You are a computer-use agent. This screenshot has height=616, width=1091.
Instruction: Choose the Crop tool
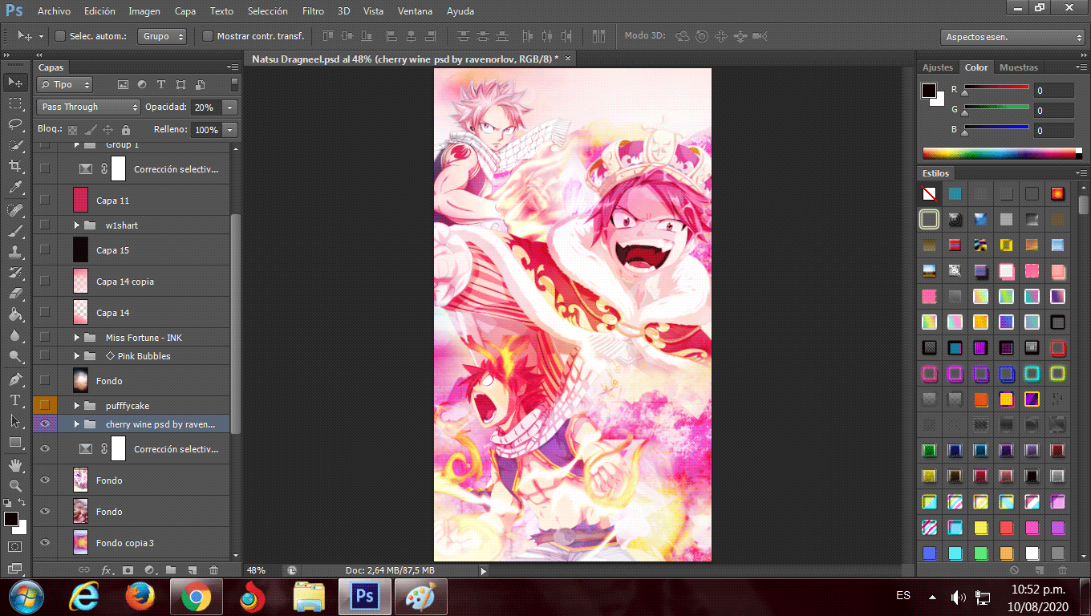tap(15, 166)
